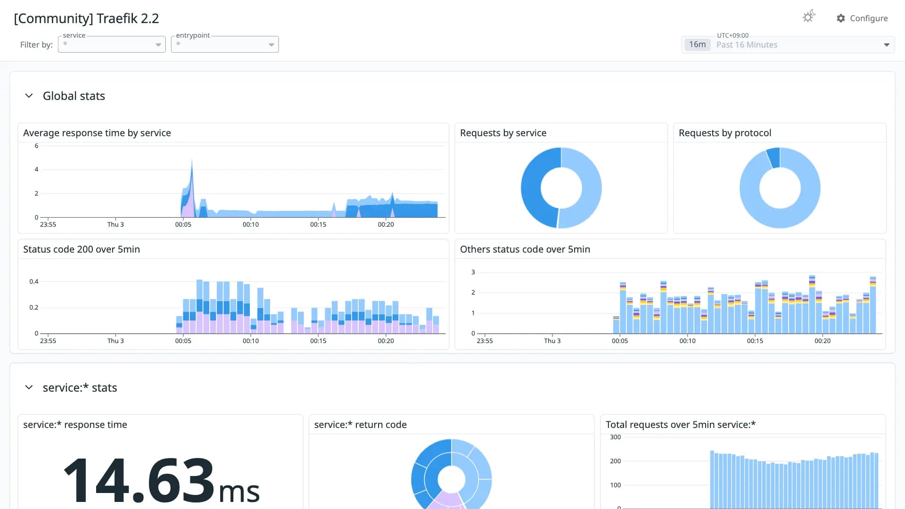
Task: Collapse the service:* stats section chevron
Action: click(x=29, y=387)
